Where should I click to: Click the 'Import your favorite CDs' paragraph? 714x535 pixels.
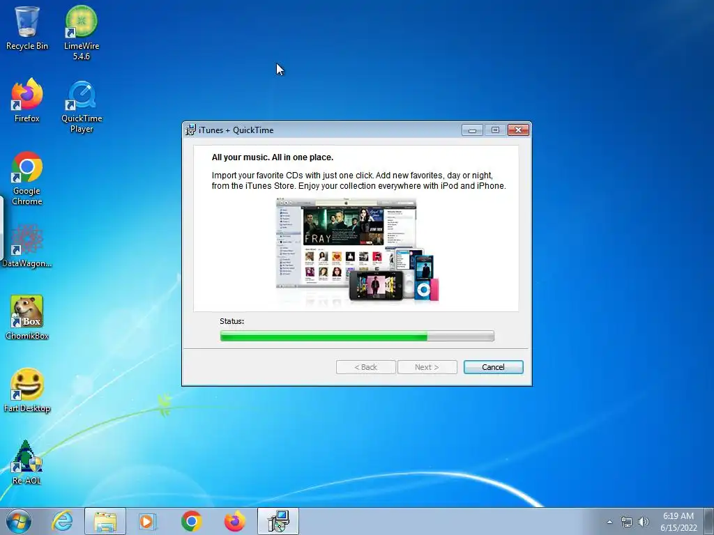(359, 180)
